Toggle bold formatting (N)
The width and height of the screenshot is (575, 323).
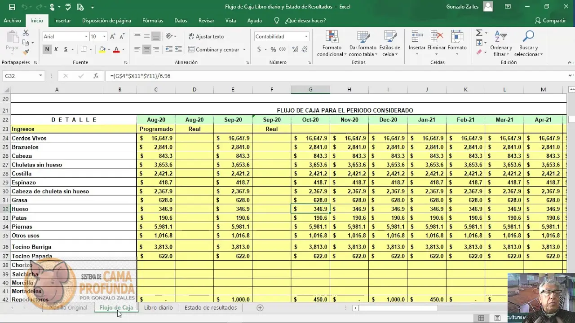click(47, 50)
